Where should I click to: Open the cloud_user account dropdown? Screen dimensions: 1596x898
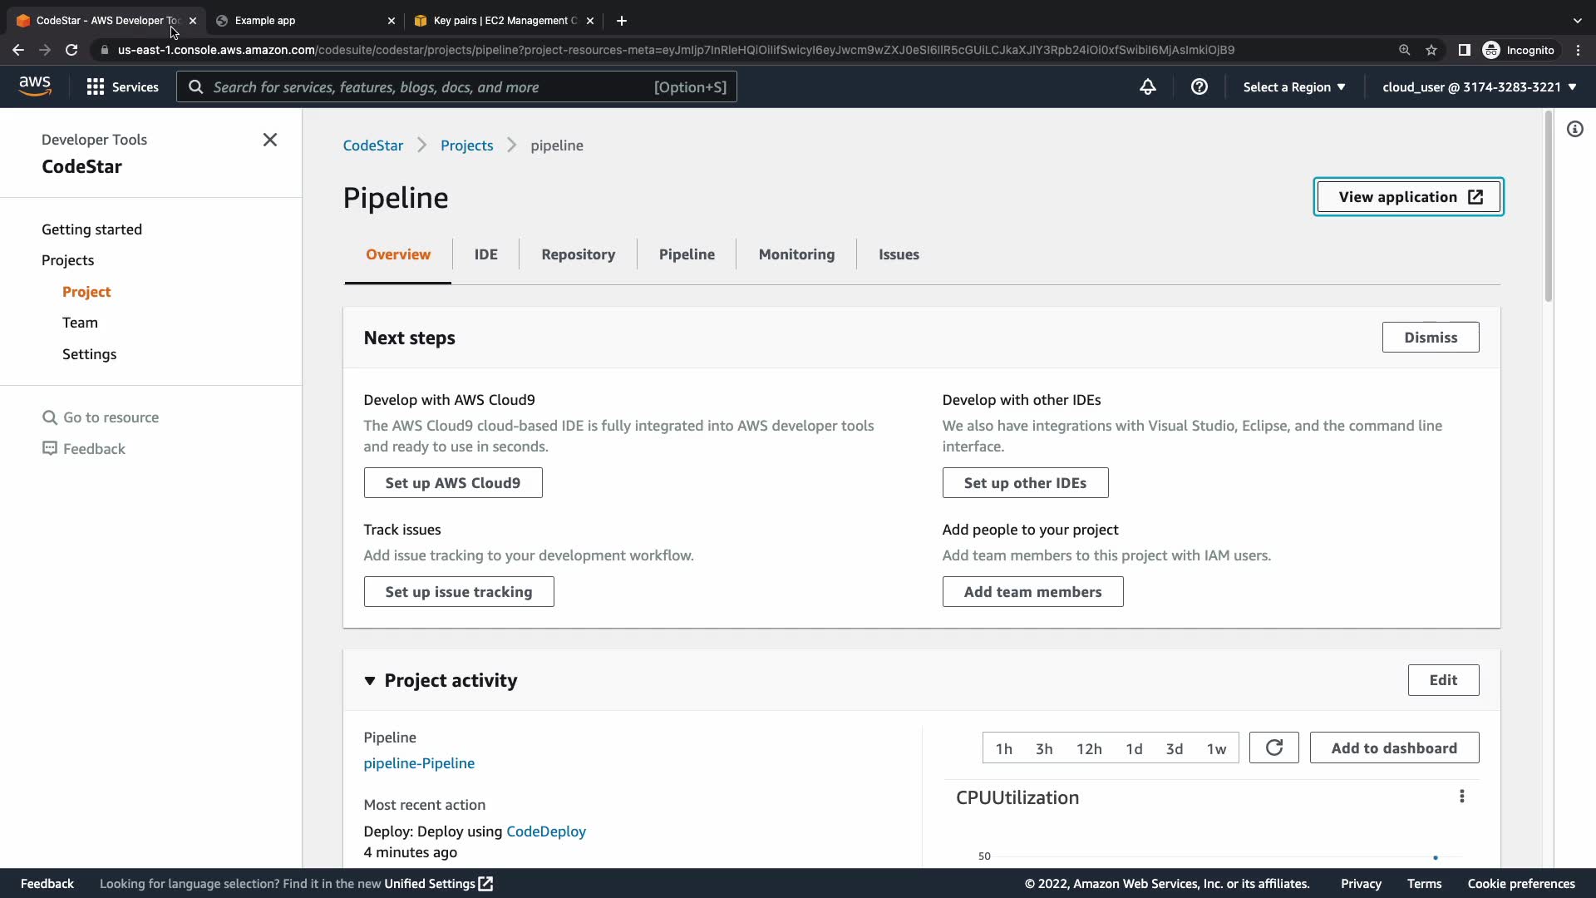tap(1479, 86)
